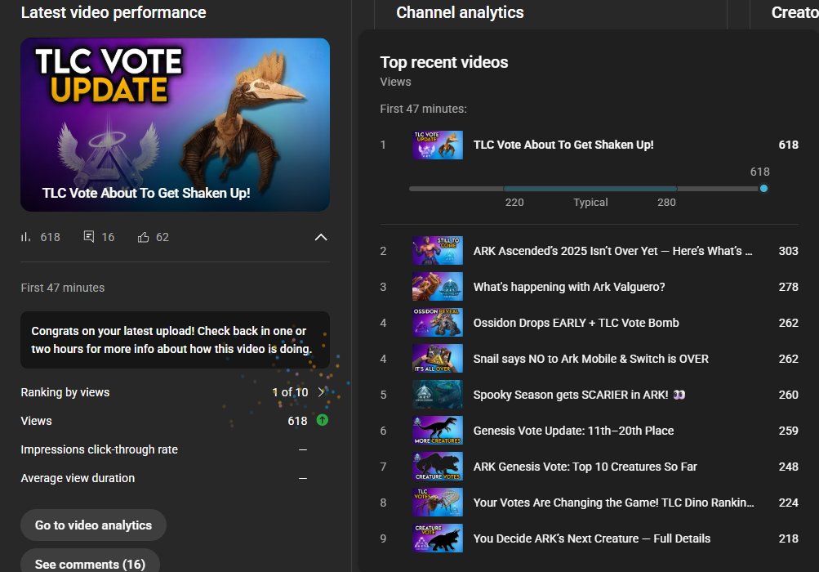Click the 278 view count for Ark Valguero video
This screenshot has width=819, height=572.
[x=789, y=287]
